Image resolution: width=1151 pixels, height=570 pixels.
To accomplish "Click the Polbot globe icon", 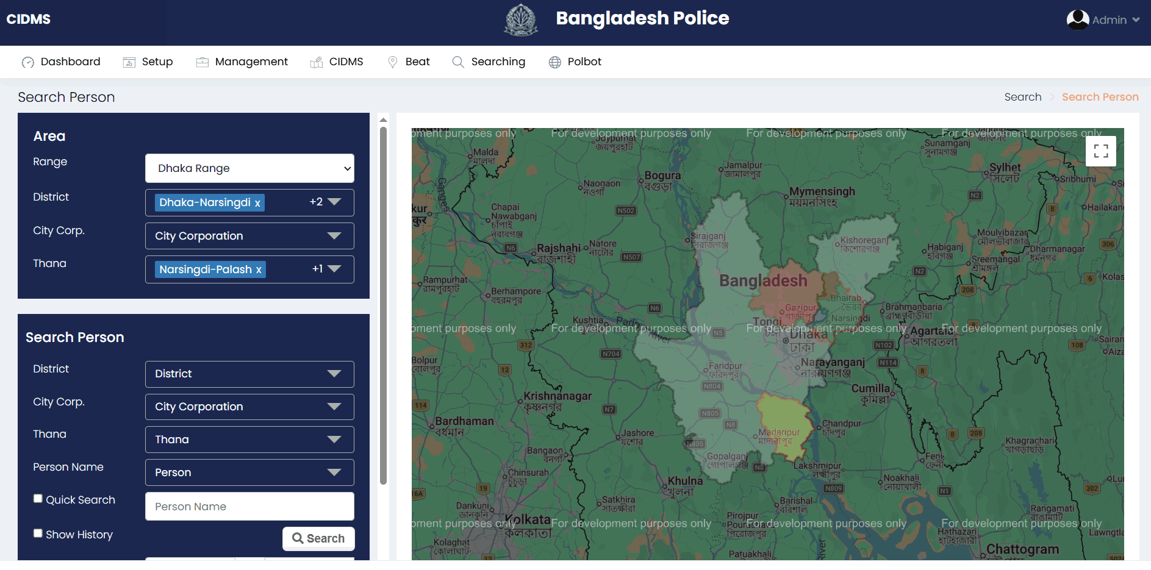I will [x=554, y=62].
